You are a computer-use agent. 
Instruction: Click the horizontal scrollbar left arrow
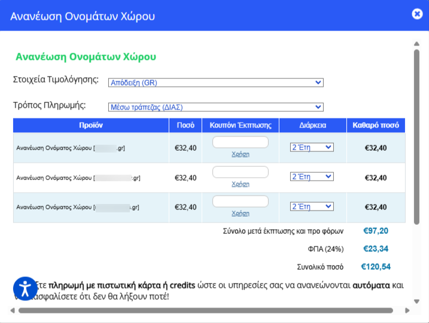point(13,310)
